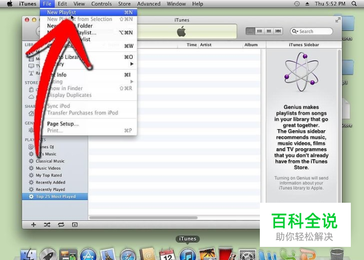
Task: Choose Print... menu item
Action: tap(88, 130)
